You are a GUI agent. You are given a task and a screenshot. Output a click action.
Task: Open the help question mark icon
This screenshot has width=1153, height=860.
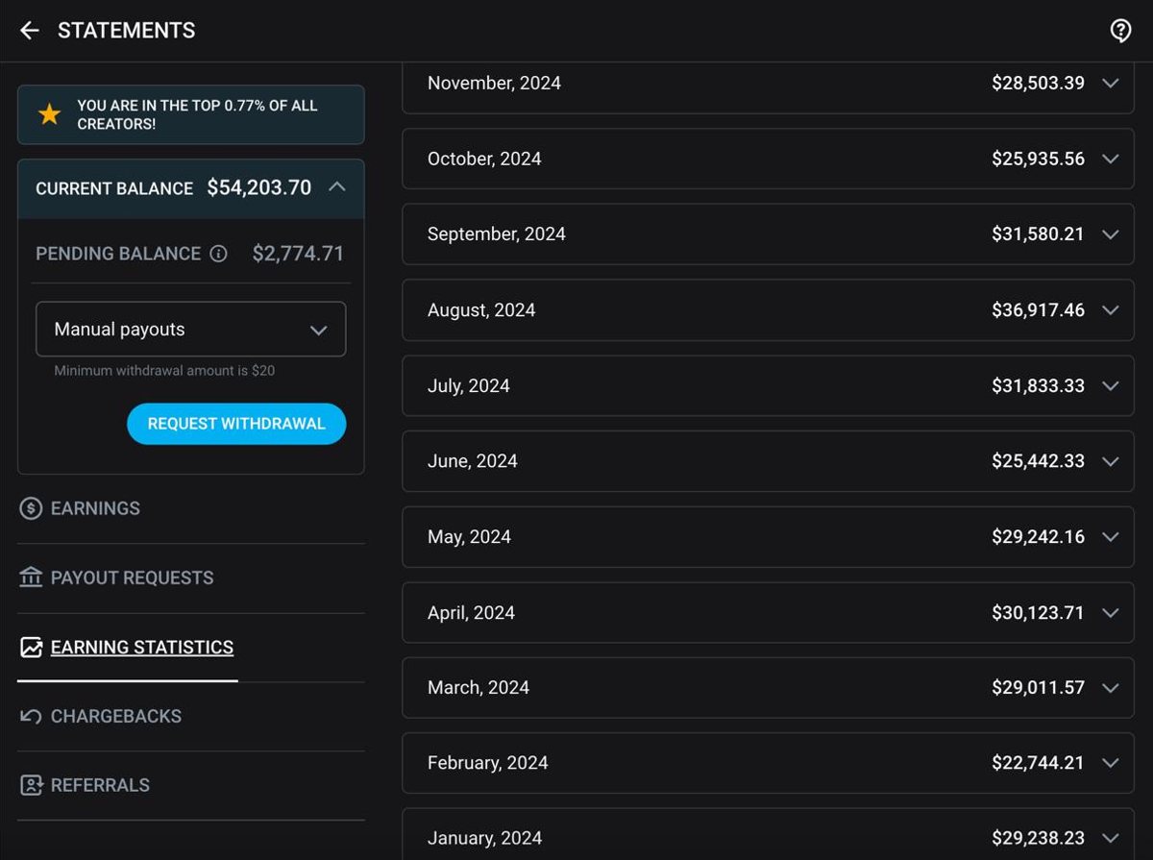coord(1120,31)
